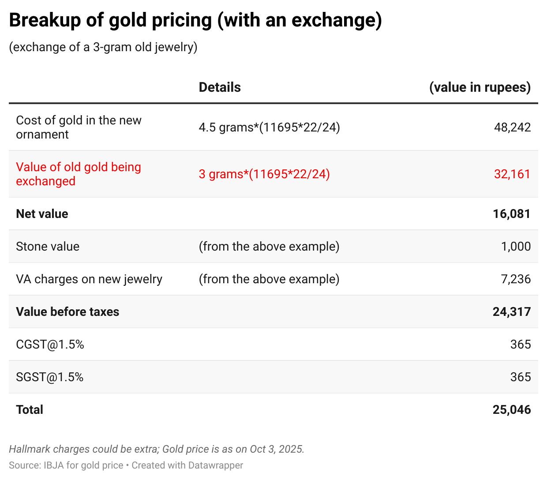Click the red 'Value of old gold being exchanged' label
Screen dimensions: 547x480
click(79, 174)
